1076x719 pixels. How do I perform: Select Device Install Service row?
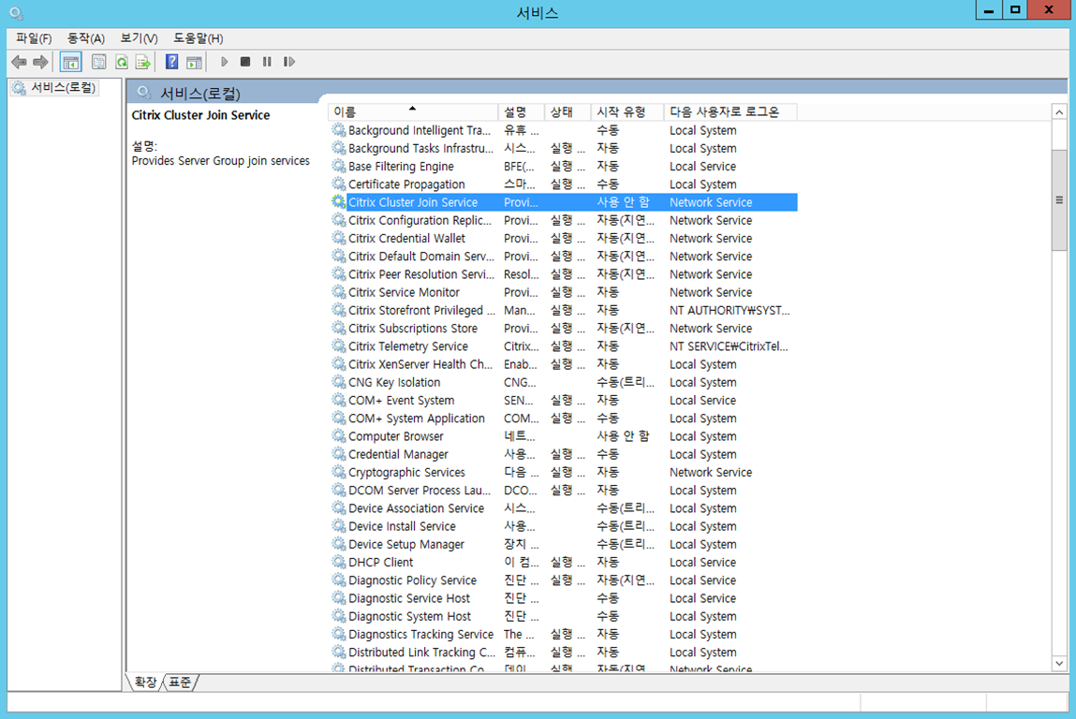(563, 526)
